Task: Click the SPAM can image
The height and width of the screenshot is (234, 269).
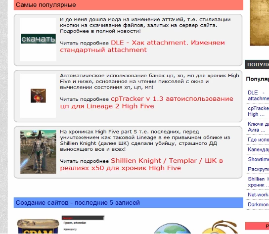Action: (x=38, y=226)
